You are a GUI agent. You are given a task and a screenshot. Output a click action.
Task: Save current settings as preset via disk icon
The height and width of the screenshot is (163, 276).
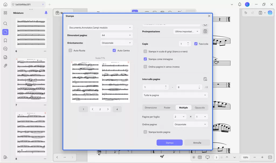tap(205, 31)
